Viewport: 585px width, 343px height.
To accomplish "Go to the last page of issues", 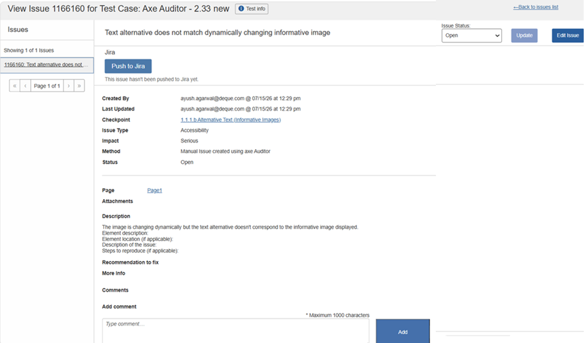I will tap(79, 86).
